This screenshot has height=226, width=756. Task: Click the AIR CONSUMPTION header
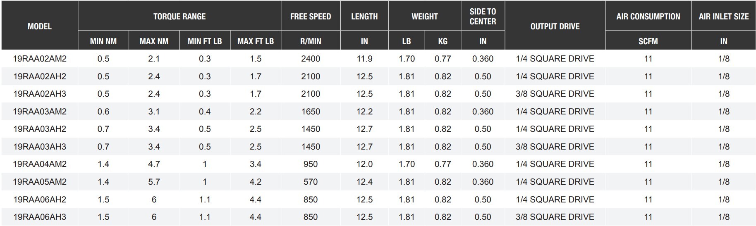coord(648,17)
